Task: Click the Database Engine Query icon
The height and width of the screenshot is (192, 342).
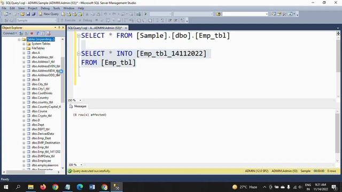Action: click(63, 14)
